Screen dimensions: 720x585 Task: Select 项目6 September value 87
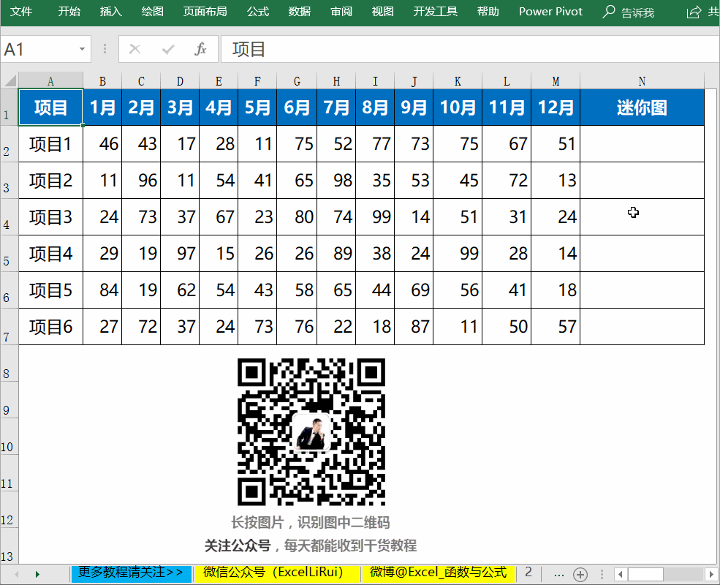(414, 326)
